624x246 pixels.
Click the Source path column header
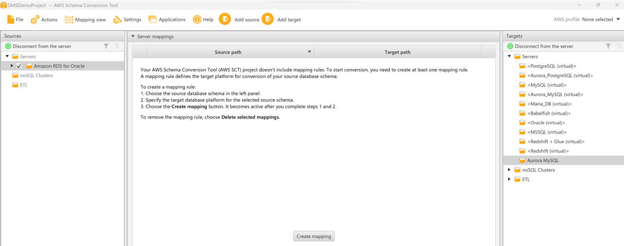pyautogui.click(x=230, y=52)
